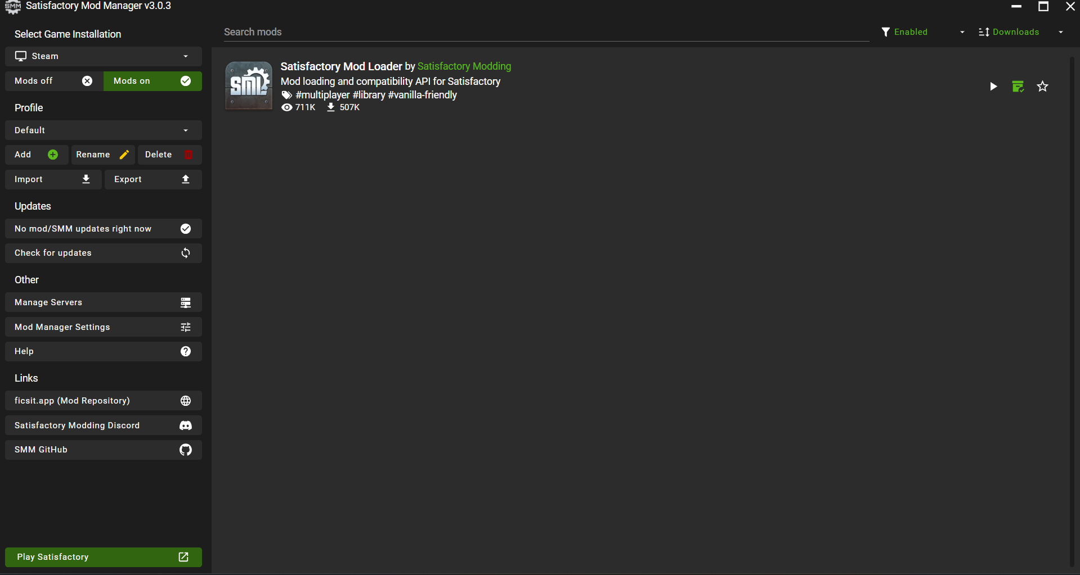Click the sliders icon on Mod Manager Settings
This screenshot has width=1080, height=575.
[x=186, y=327]
